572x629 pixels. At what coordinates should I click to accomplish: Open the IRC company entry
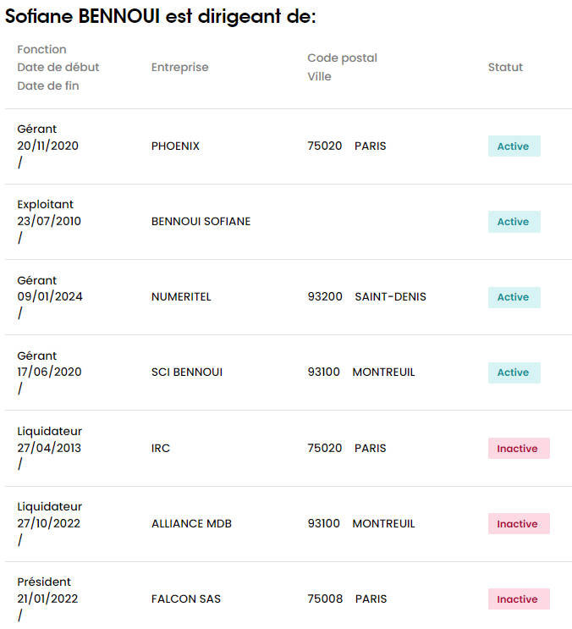pyautogui.click(x=160, y=448)
